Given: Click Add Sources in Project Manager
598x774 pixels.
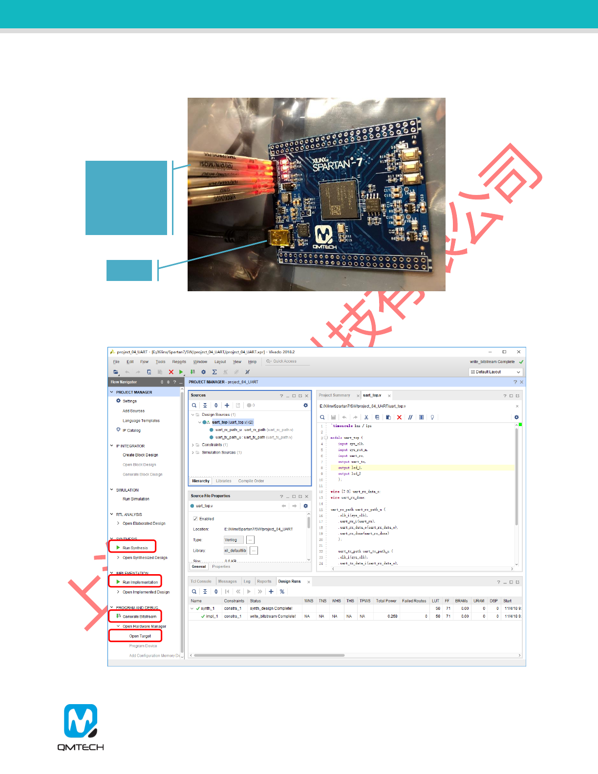Looking at the screenshot, I should [133, 411].
